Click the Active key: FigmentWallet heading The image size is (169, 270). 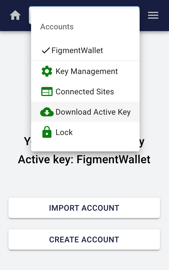coord(84,159)
